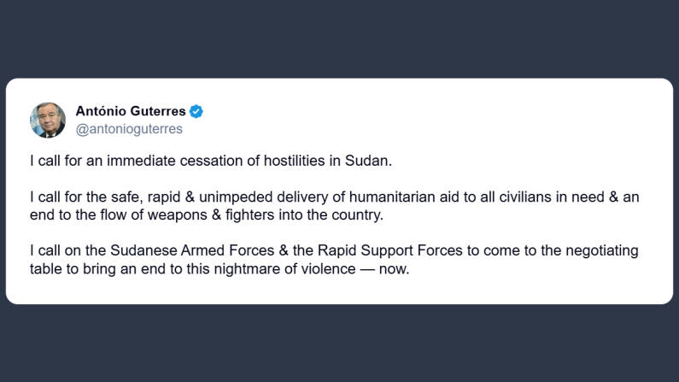This screenshot has height=382, width=679.
Task: Click the final word "now" in the tweet
Action: coord(395,268)
